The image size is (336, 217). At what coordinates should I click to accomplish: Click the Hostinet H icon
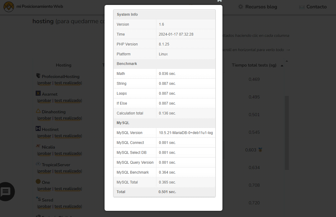click(38, 128)
